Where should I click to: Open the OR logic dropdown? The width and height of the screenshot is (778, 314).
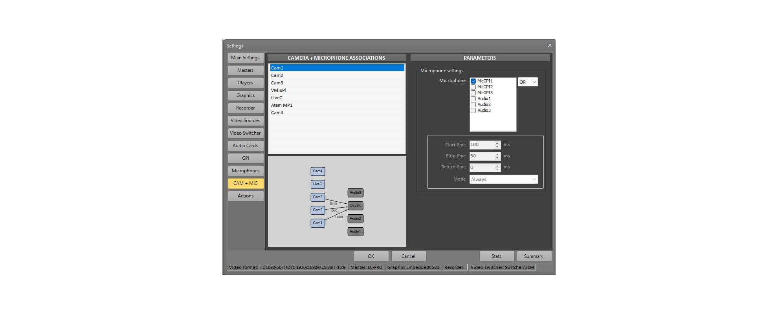(527, 82)
